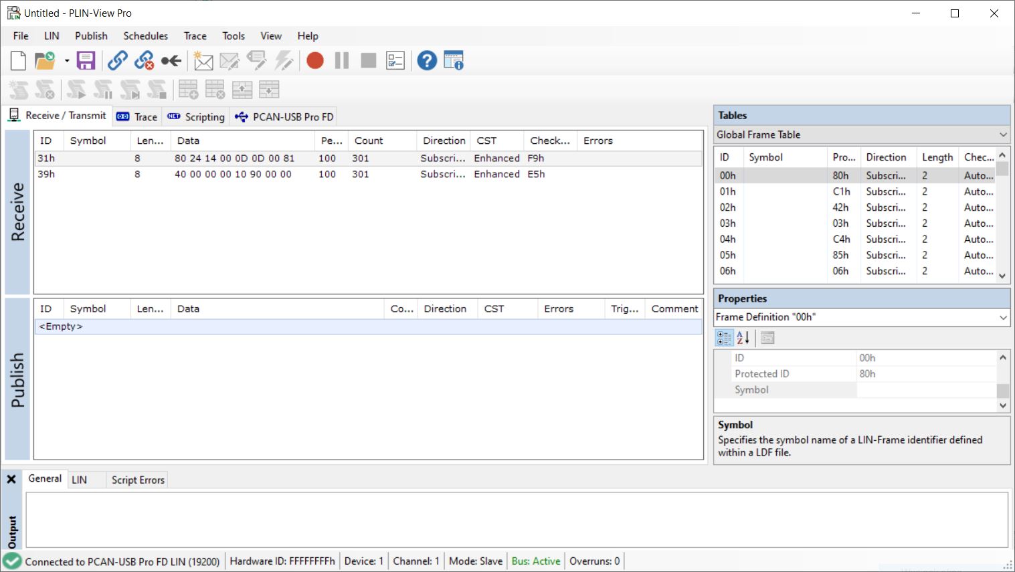Open the dropdown arrow beside Open folder

tap(67, 61)
